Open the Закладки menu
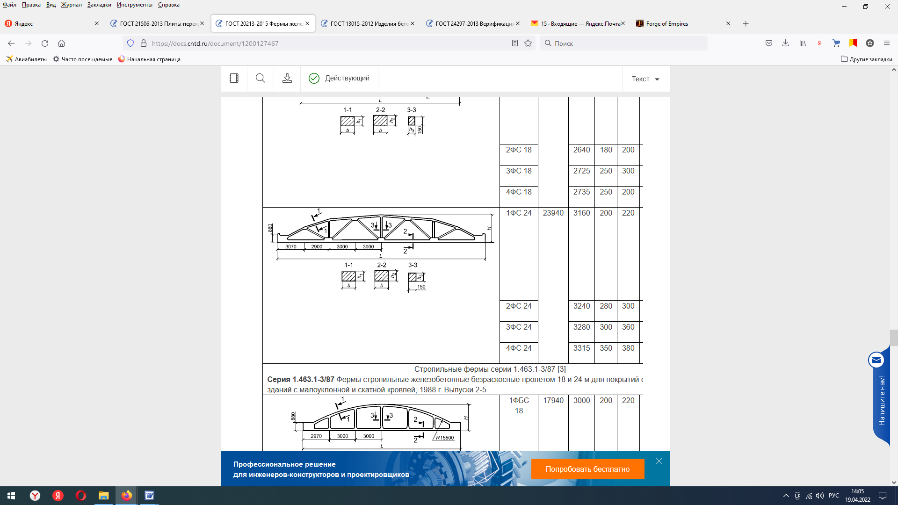Viewport: 898px width, 505px height. 99,5
